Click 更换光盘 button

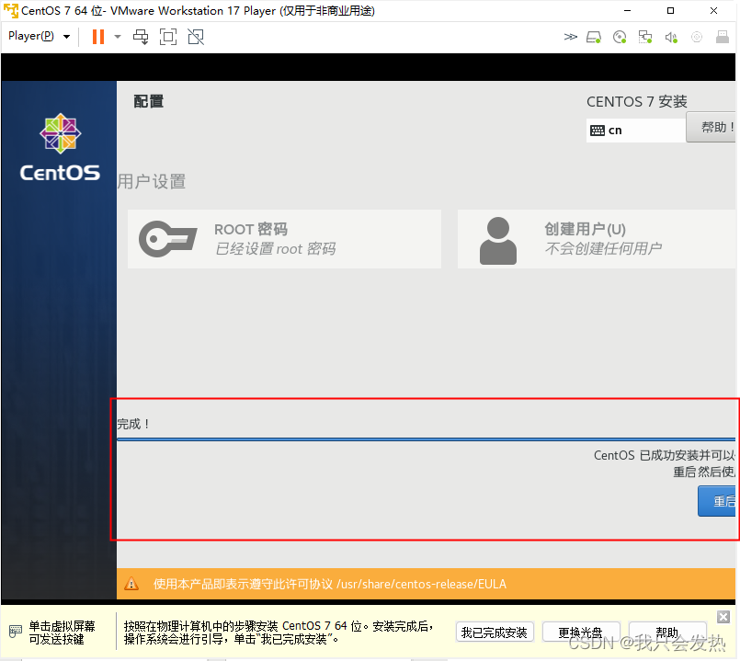[x=580, y=633]
